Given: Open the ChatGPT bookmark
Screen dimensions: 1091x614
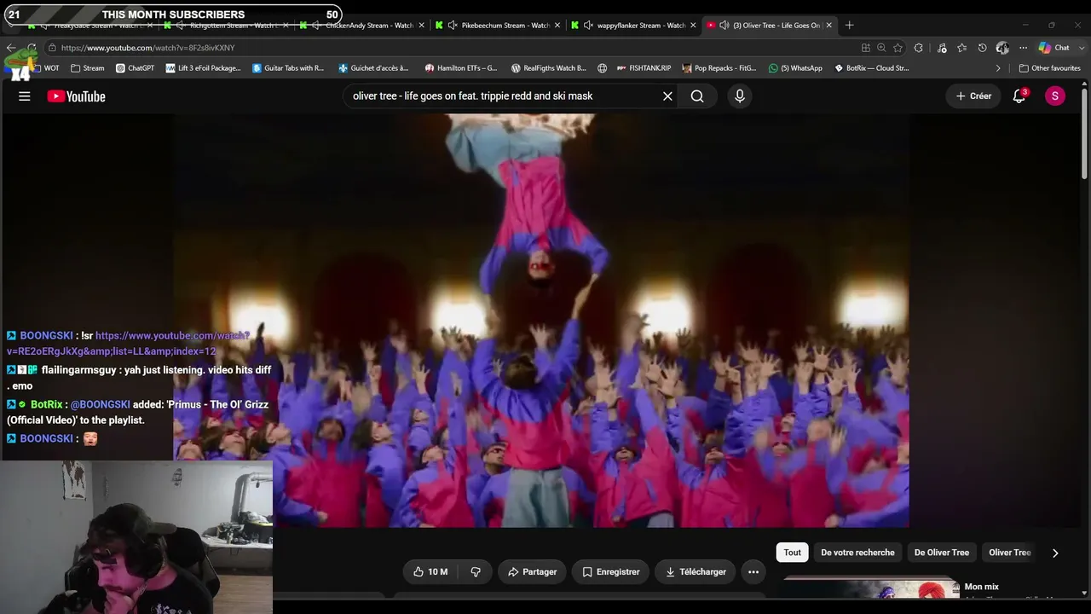Looking at the screenshot, I should coord(135,68).
